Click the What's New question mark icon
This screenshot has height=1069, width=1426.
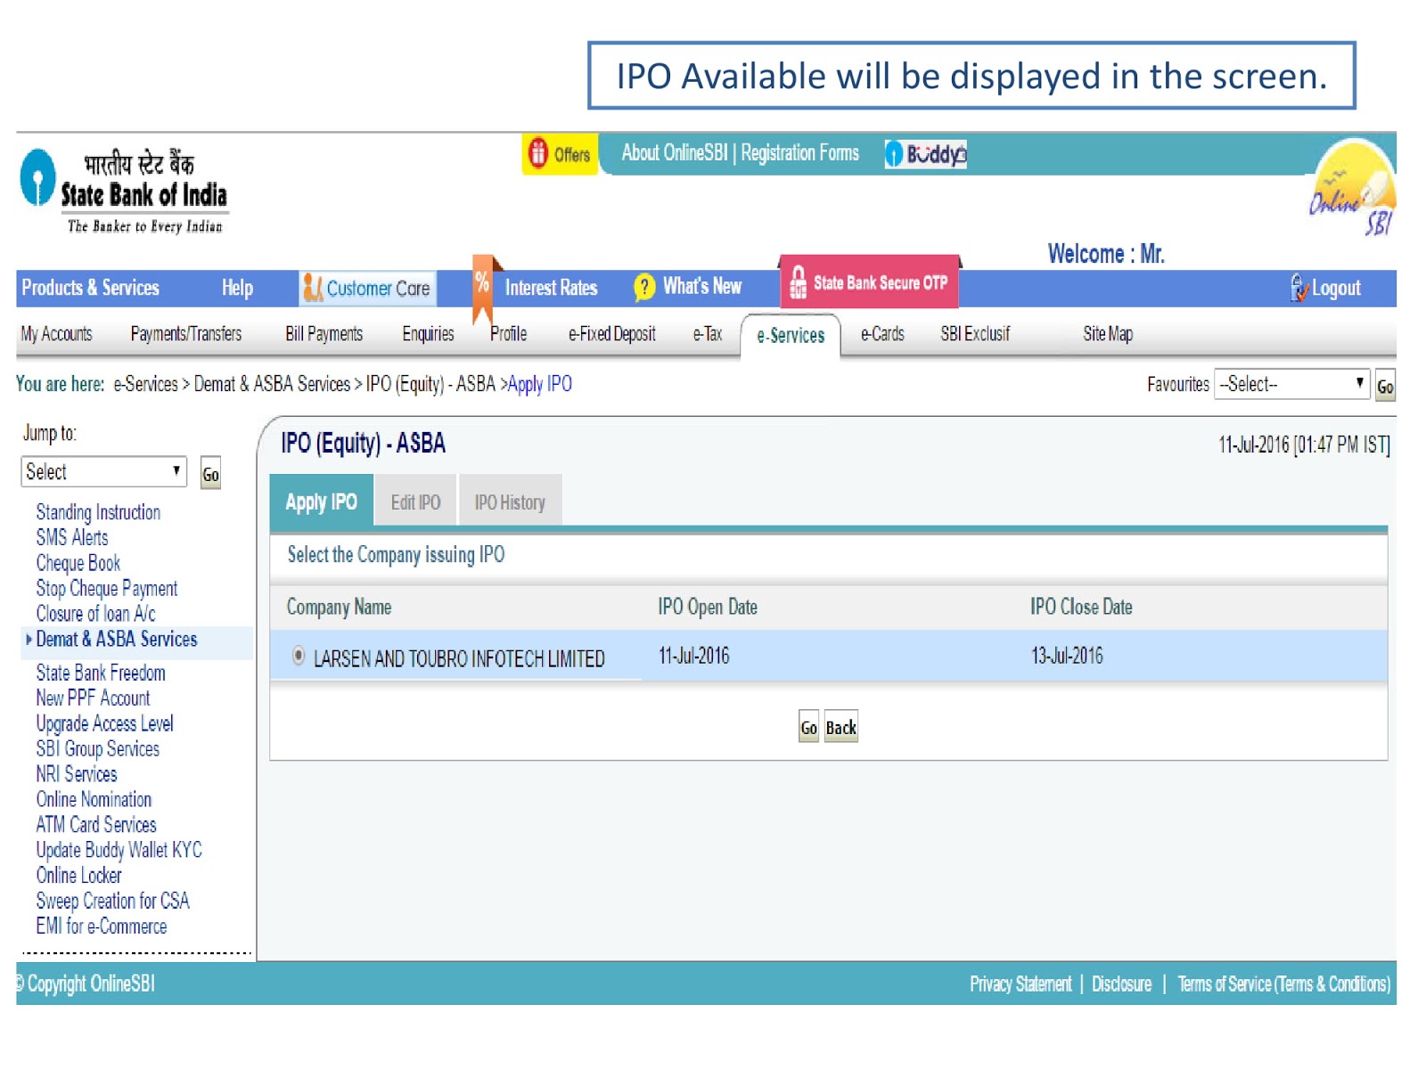643,287
